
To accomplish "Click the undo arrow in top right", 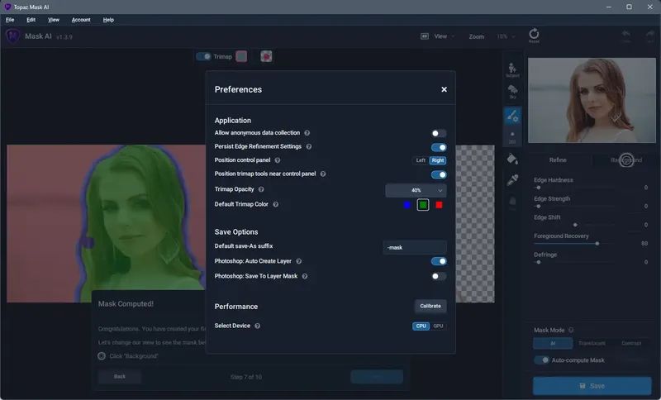I will pos(626,35).
